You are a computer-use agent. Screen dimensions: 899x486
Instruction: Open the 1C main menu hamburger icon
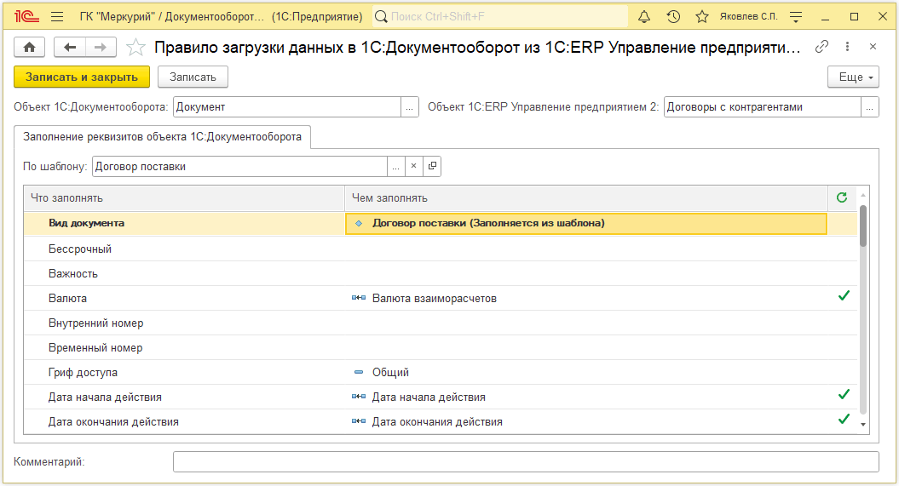coord(57,17)
